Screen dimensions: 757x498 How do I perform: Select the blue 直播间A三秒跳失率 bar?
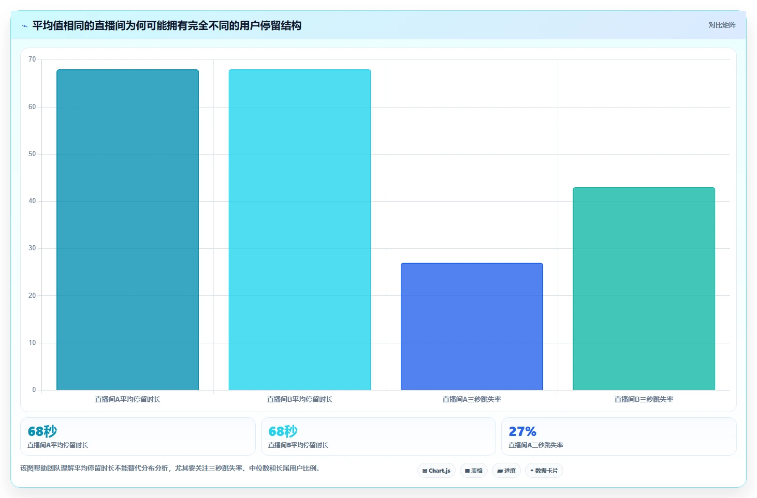point(472,326)
